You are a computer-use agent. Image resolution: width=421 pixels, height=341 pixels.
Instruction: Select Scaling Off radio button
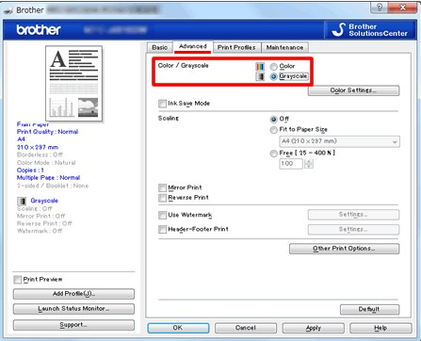click(274, 120)
